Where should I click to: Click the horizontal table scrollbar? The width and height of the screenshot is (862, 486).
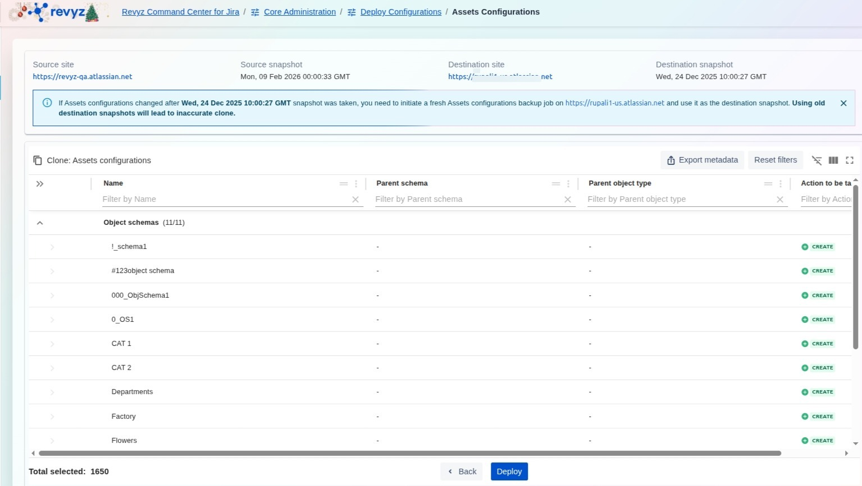(410, 453)
